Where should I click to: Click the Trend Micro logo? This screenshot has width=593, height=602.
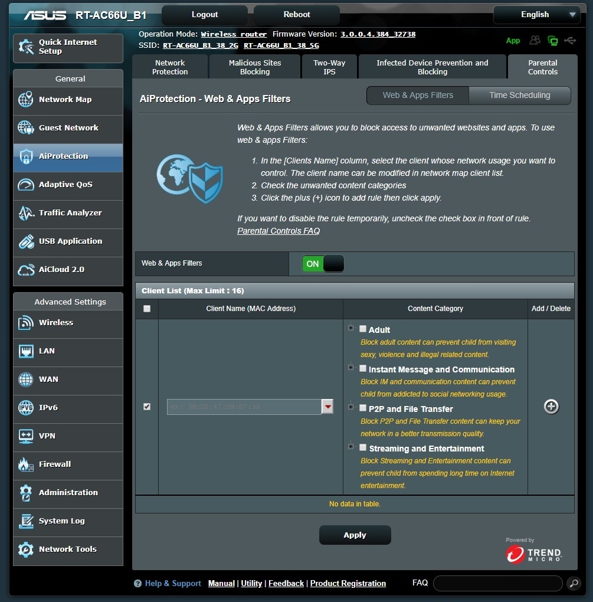533,554
